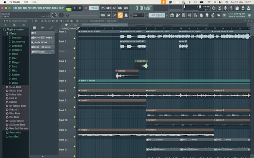
Task: Toggle the playlist snap magnet icon
Action: coord(36,21)
